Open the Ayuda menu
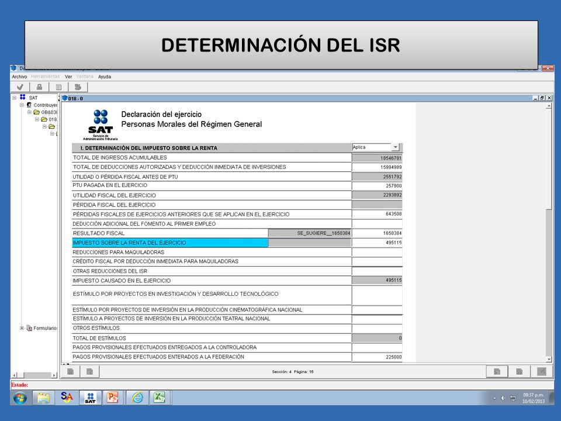Viewport: 561px width, 421px height. coord(105,77)
